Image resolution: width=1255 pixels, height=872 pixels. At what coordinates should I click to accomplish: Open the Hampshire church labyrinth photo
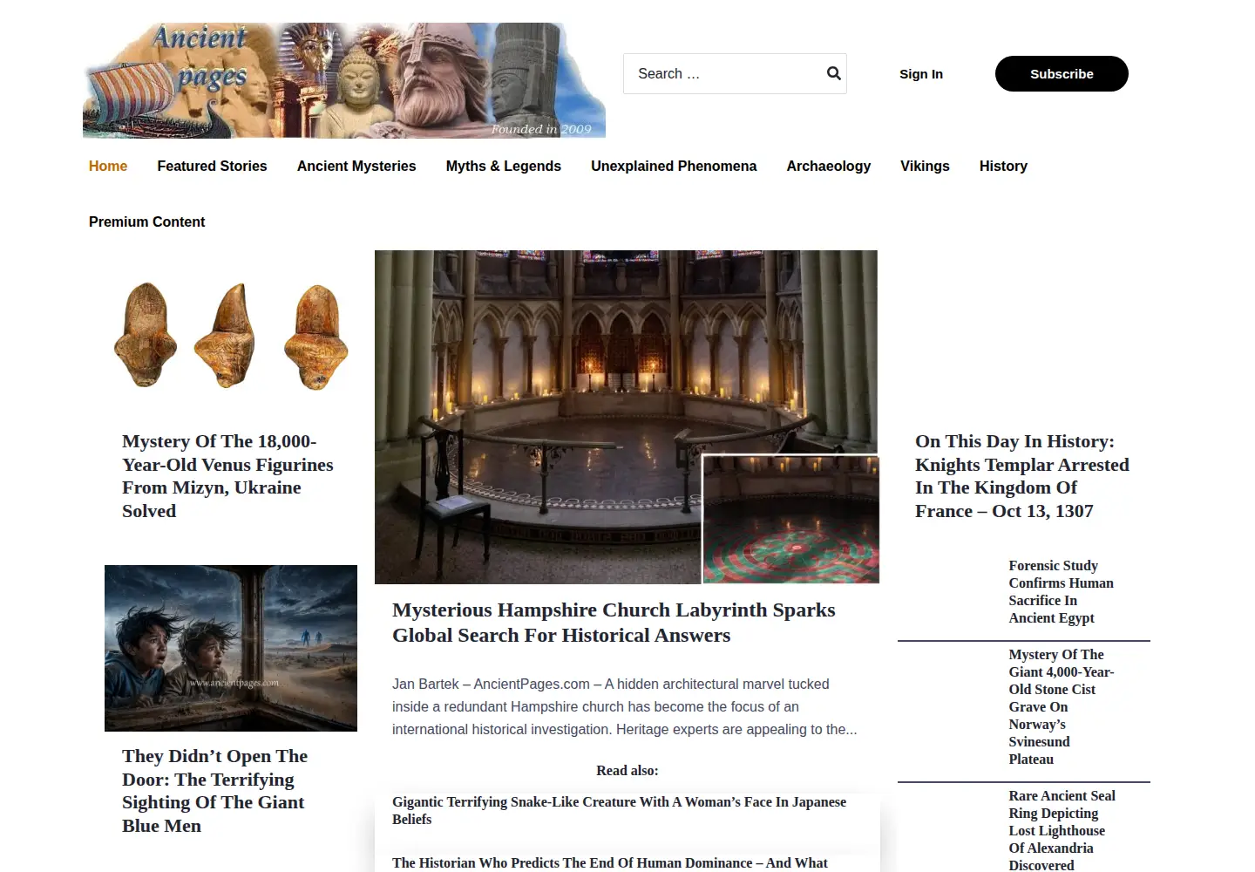pos(627,417)
